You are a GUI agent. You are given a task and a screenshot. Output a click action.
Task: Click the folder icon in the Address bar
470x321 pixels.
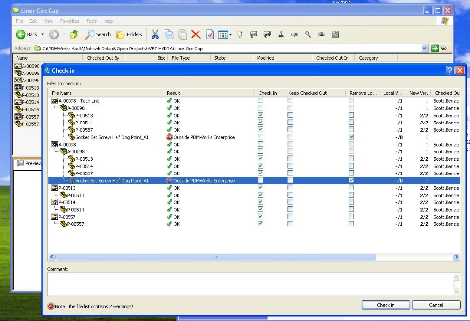[37, 49]
